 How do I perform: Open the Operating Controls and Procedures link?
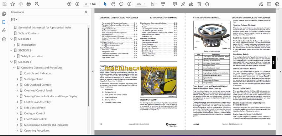(x=42, y=68)
